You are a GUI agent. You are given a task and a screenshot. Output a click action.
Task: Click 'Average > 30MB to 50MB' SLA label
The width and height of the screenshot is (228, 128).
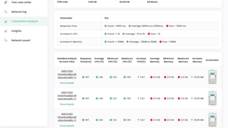coord(143,42)
